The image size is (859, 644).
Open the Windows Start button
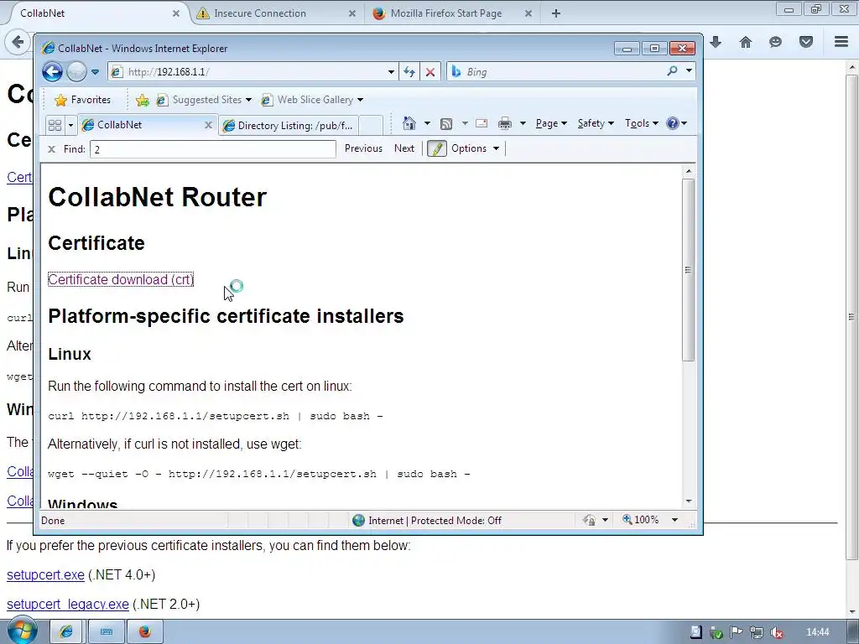tap(22, 631)
